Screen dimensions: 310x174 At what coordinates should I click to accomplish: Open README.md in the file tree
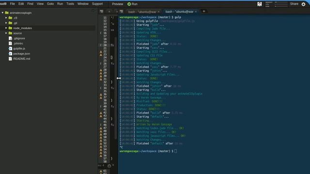click(x=21, y=59)
